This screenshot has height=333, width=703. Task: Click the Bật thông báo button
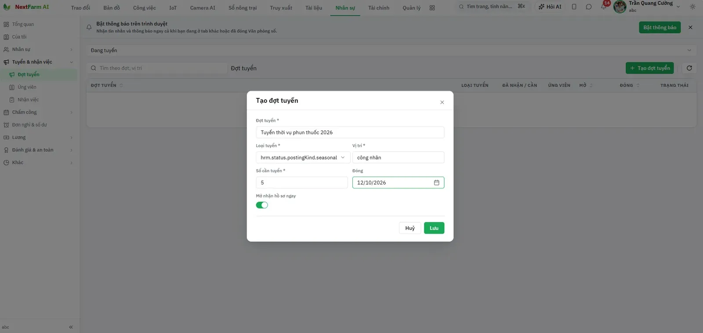660,27
